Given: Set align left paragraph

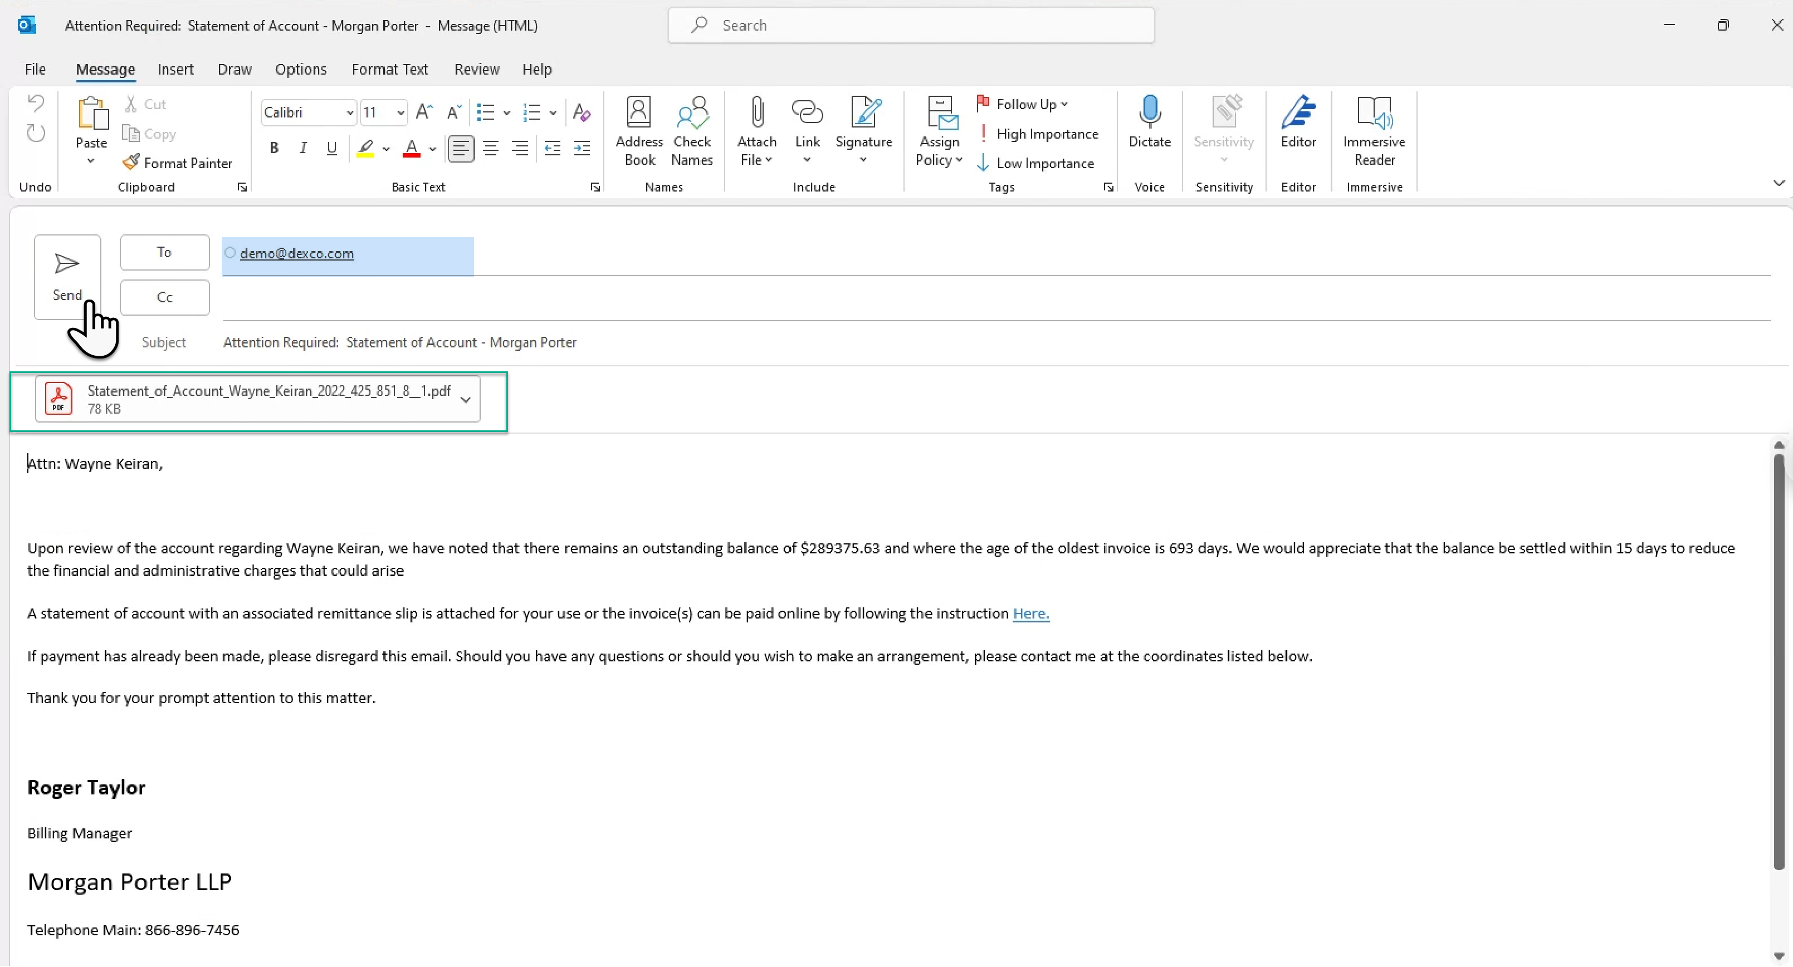Looking at the screenshot, I should (x=461, y=148).
